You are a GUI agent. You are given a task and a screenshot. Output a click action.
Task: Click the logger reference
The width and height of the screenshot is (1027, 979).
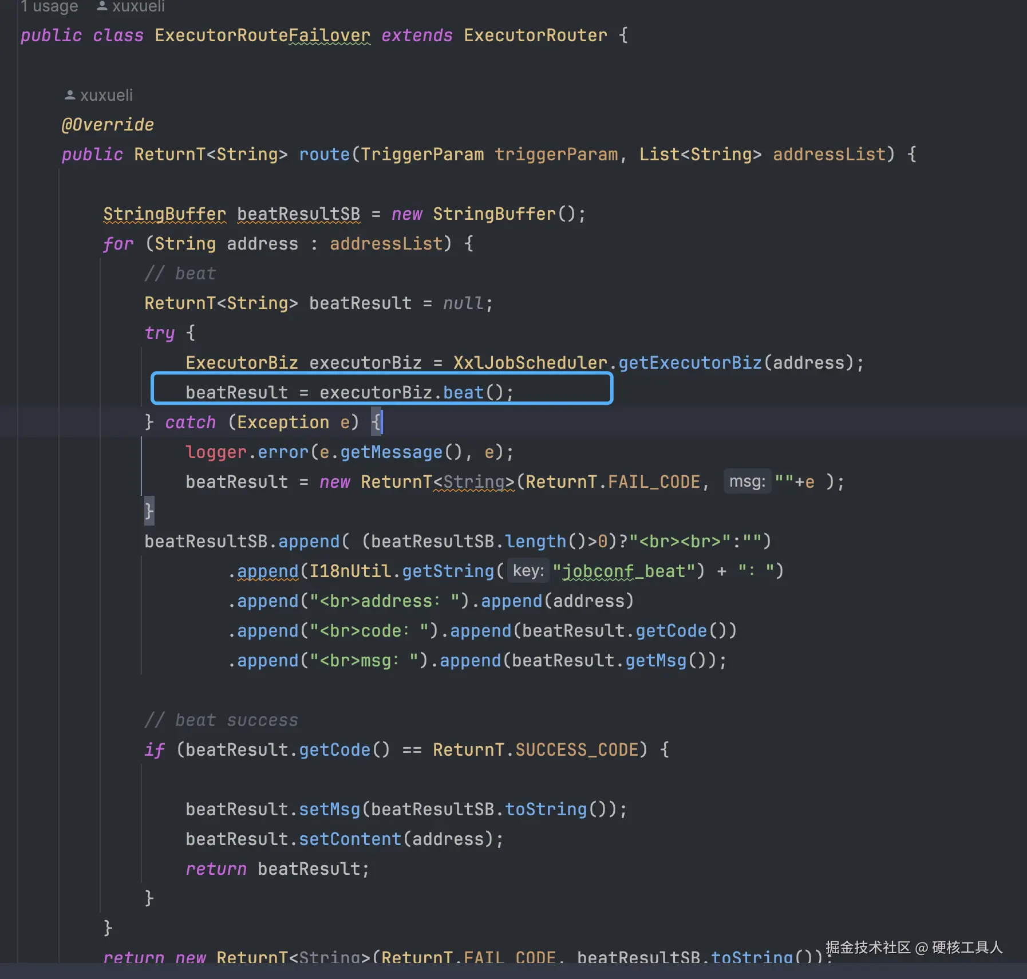[x=216, y=452]
